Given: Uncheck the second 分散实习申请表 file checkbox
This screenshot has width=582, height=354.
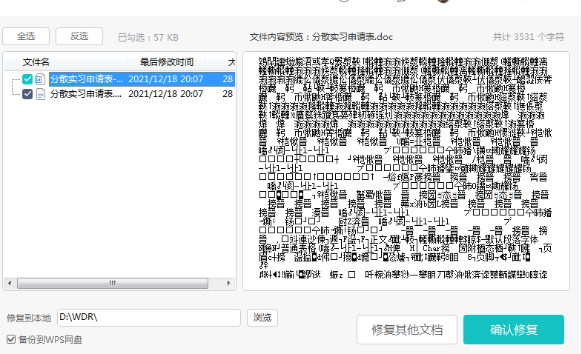Looking at the screenshot, I should [x=27, y=94].
